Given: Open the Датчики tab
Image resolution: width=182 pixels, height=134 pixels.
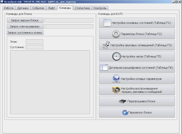Looking at the screenshot, I should 23,8.
